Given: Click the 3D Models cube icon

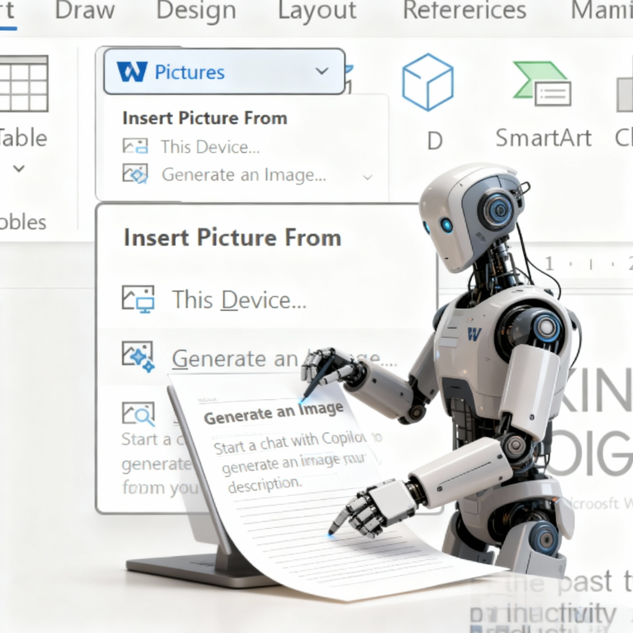Looking at the screenshot, I should pos(427,82).
